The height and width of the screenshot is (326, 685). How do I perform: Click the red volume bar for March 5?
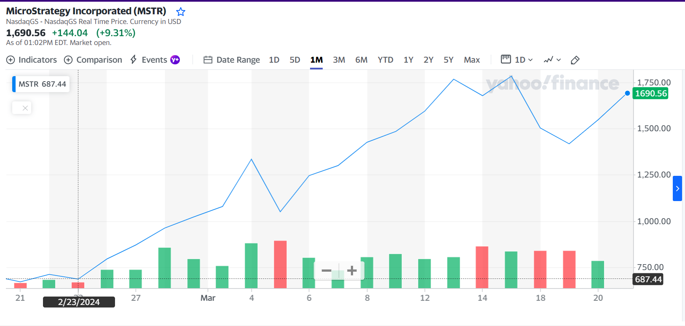pyautogui.click(x=280, y=265)
